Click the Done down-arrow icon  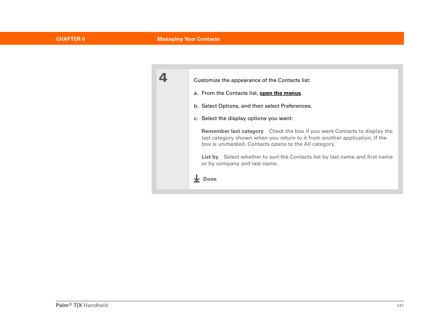point(197,179)
